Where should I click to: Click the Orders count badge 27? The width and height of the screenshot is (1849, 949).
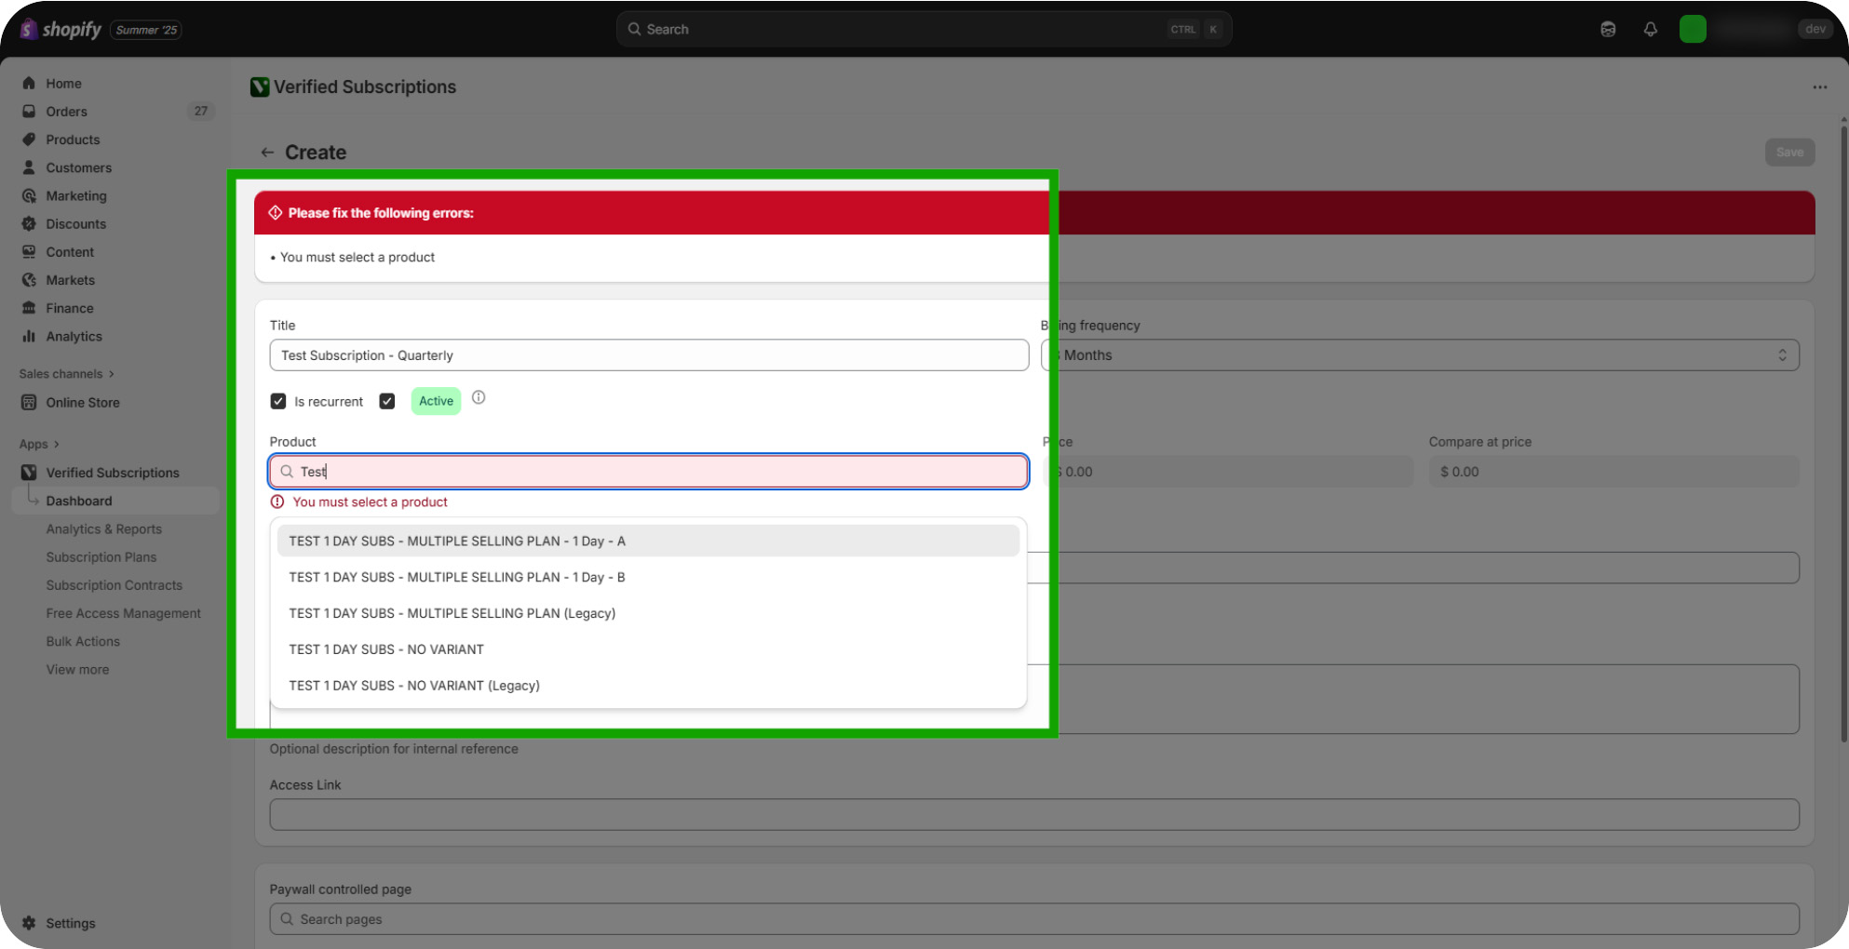201,111
